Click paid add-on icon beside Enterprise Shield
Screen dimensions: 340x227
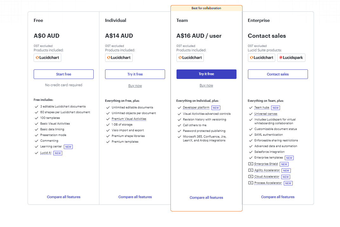[251, 164]
